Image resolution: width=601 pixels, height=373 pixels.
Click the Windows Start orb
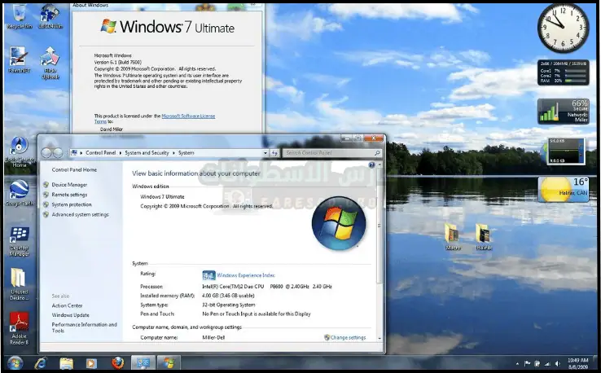15,362
